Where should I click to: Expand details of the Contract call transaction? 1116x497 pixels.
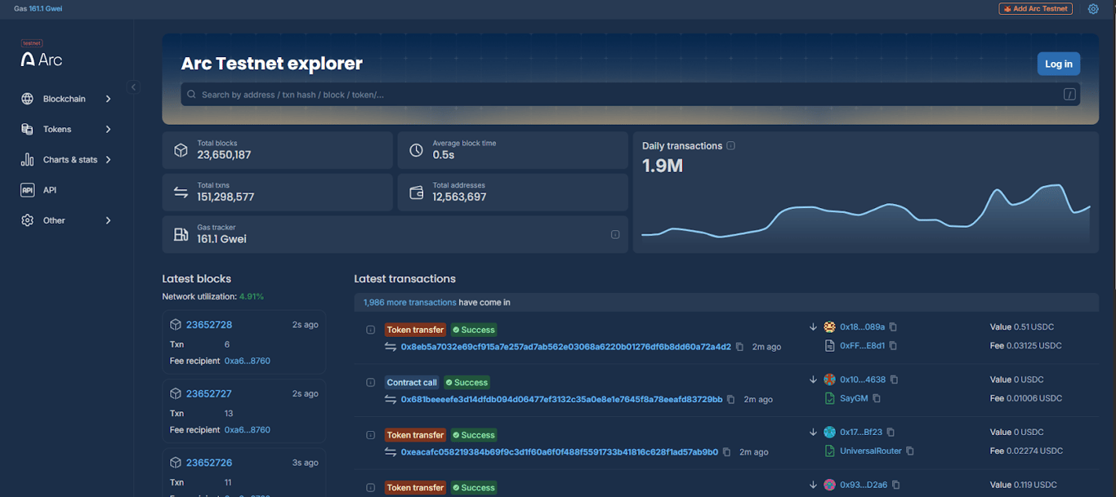(x=370, y=382)
